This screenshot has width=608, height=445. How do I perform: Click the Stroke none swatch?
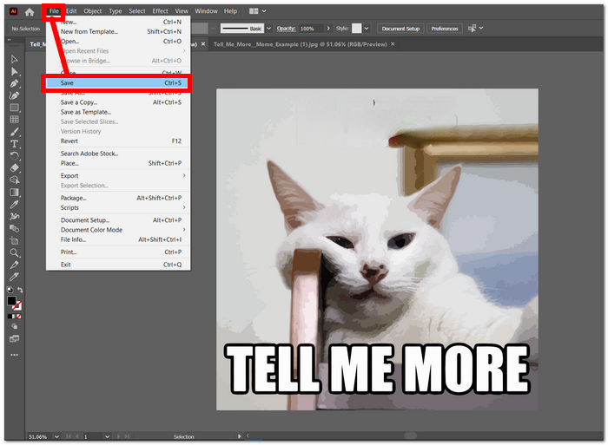(17, 306)
